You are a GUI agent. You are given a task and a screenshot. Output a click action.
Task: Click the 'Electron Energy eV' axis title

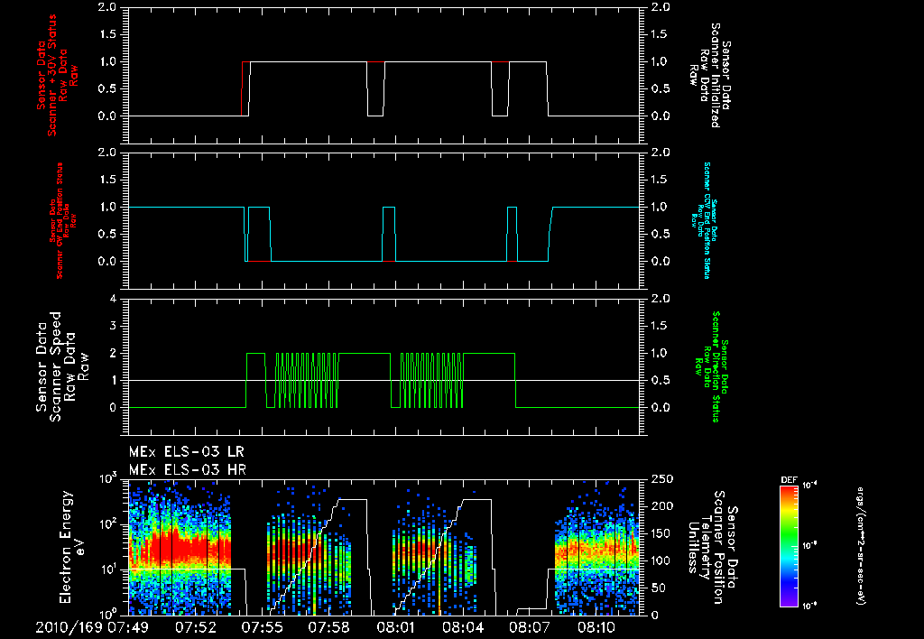(73, 547)
